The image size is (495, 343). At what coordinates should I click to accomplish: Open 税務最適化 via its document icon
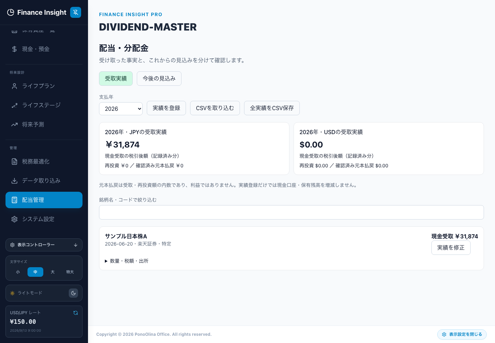click(x=14, y=162)
